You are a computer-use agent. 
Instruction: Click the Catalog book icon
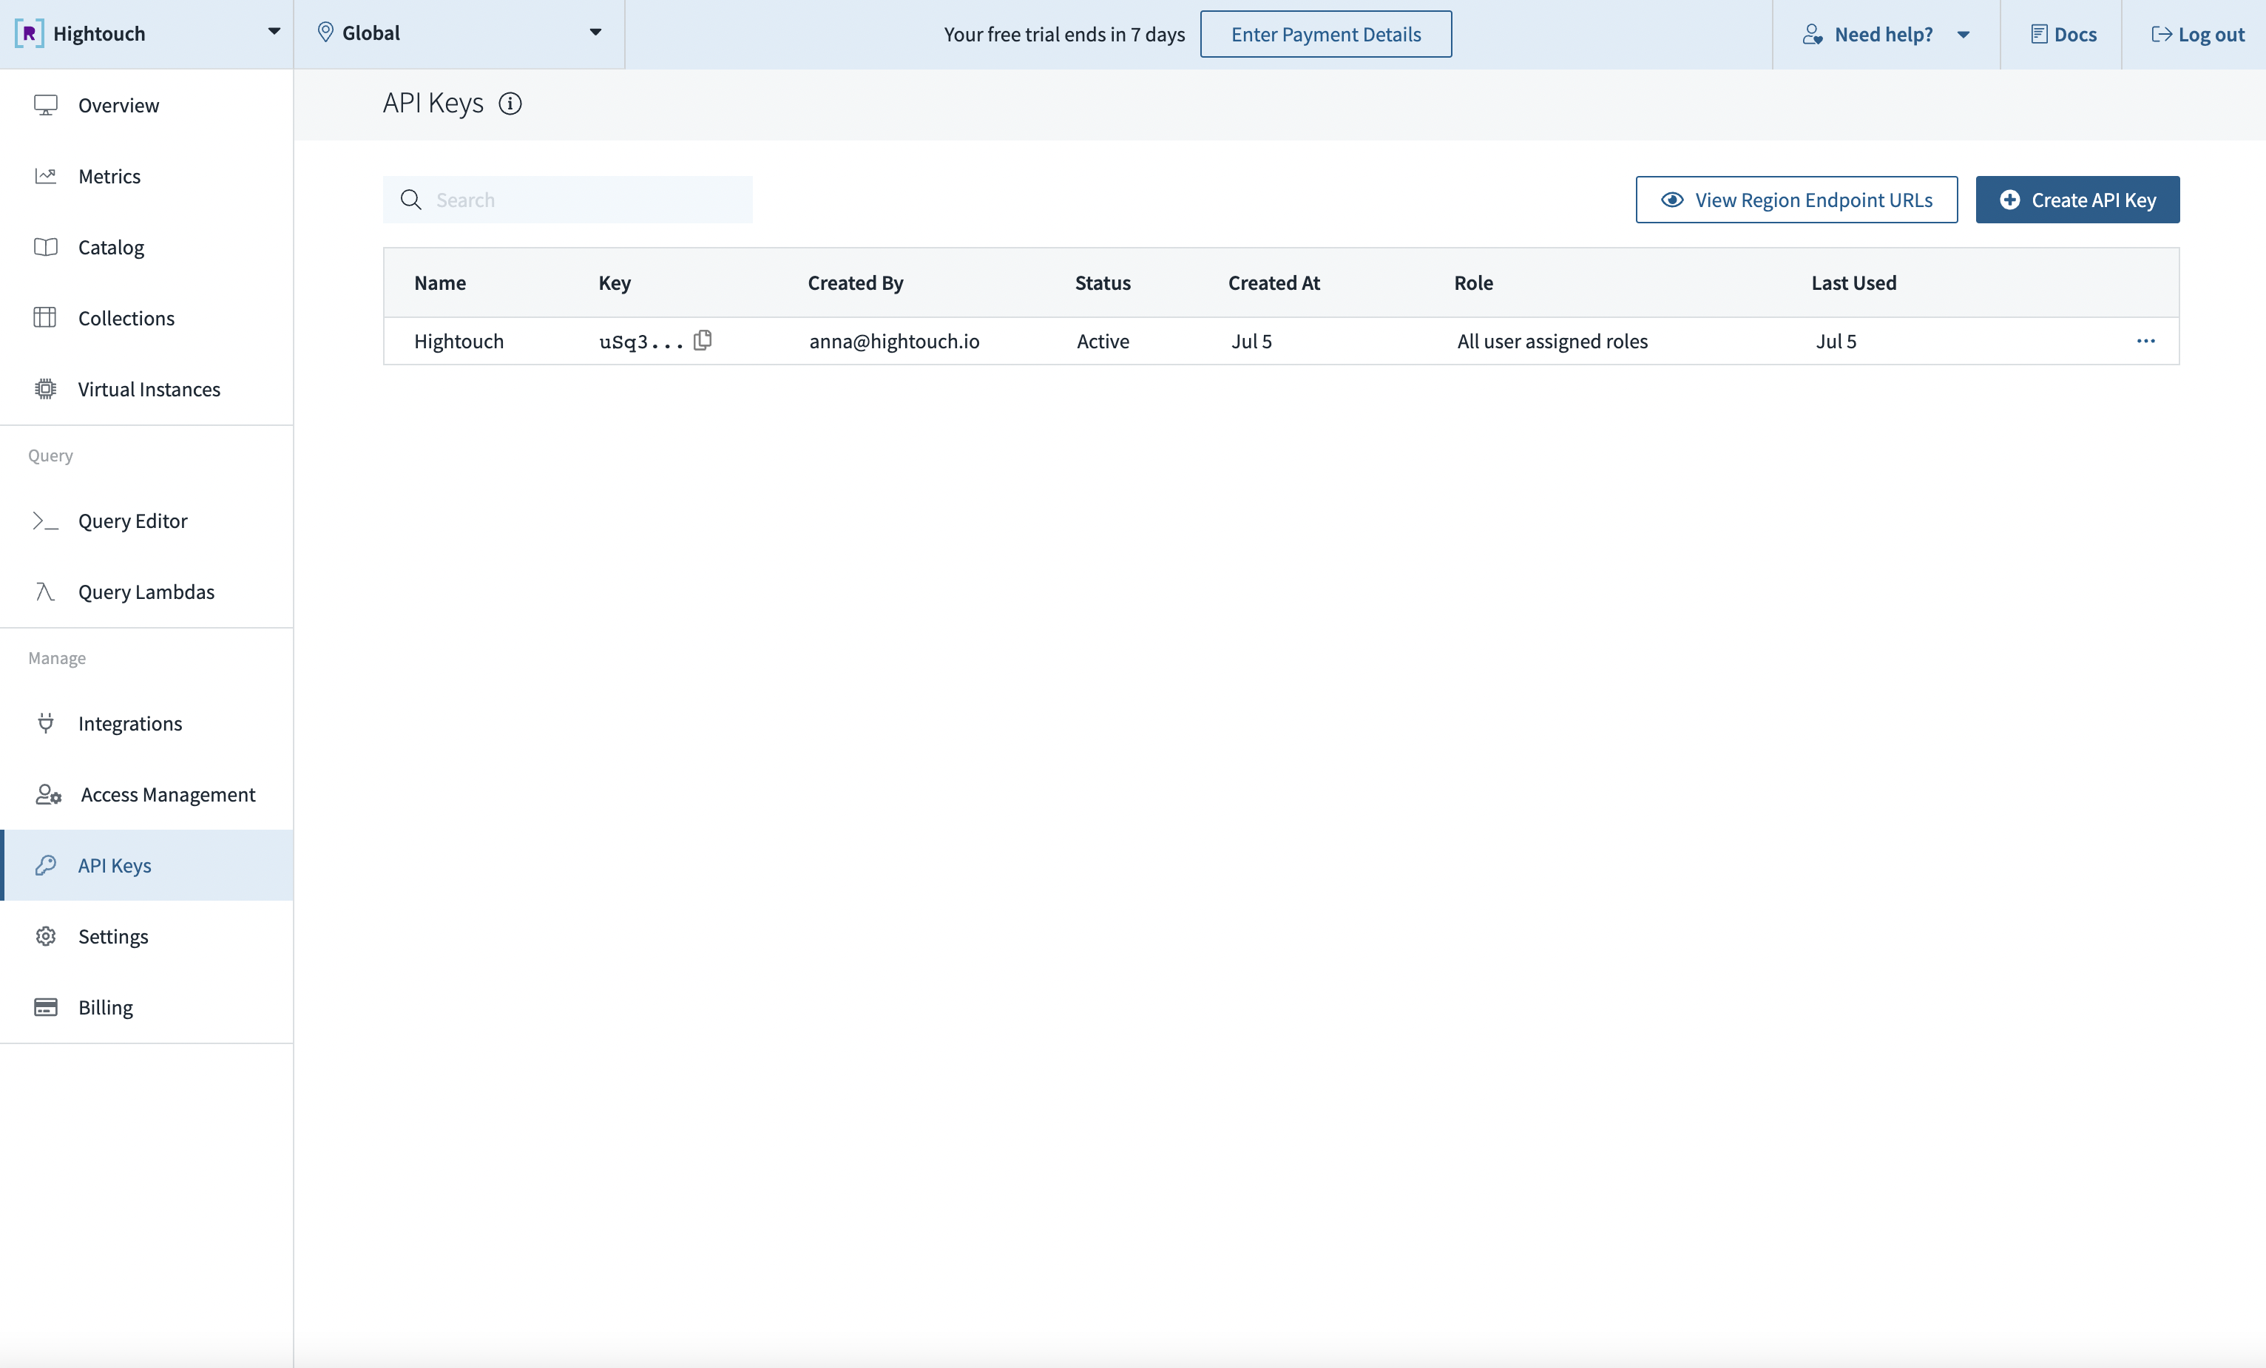pos(45,246)
